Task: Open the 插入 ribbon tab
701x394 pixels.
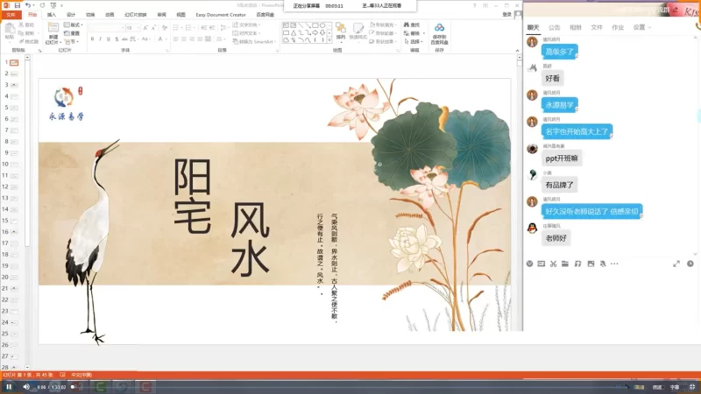Action: pyautogui.click(x=52, y=15)
